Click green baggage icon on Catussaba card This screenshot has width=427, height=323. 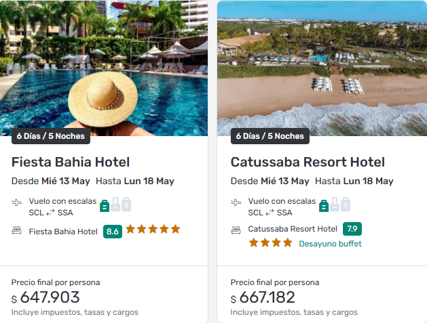coord(324,204)
